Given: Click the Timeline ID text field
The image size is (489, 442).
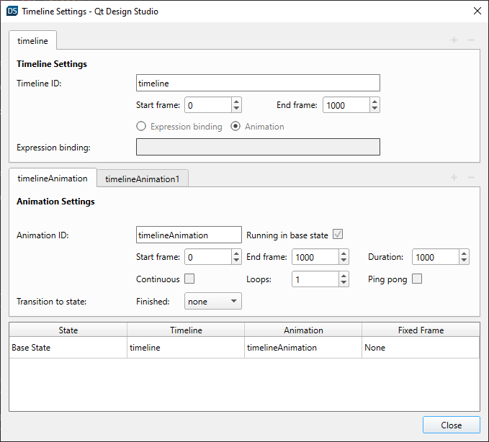Looking at the screenshot, I should pos(257,84).
